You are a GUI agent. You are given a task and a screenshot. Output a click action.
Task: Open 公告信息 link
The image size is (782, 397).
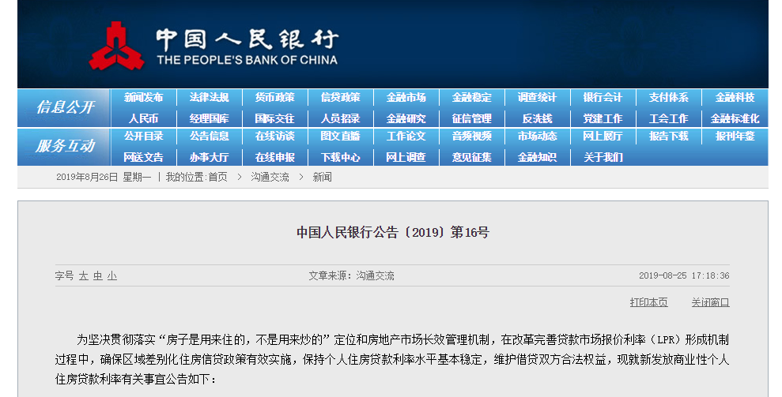coord(209,136)
